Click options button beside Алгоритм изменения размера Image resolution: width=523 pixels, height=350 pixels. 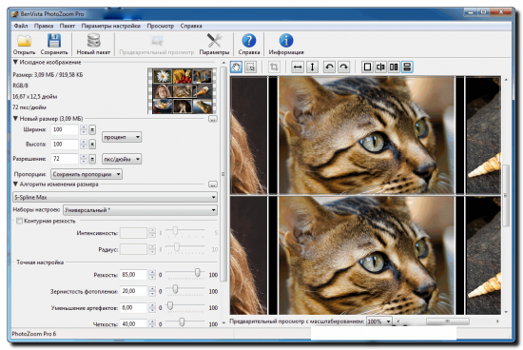[x=213, y=185]
